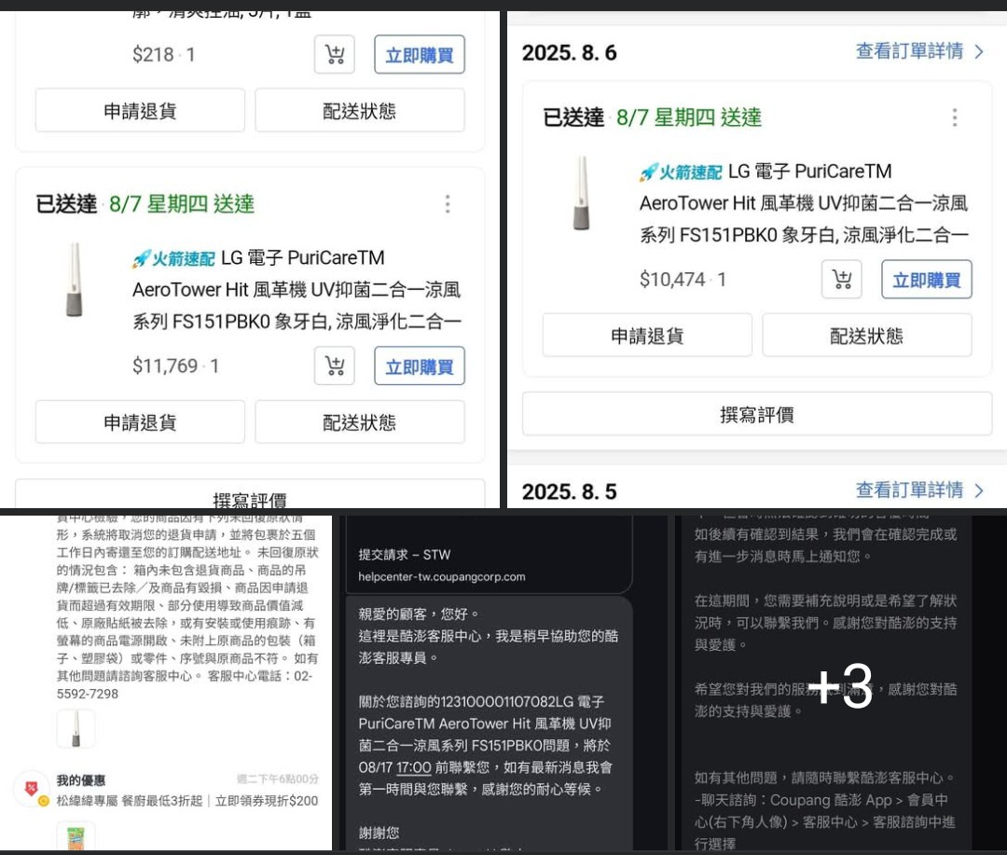Tap 立即購買 beside the $218 item
The height and width of the screenshot is (855, 1007).
(420, 55)
